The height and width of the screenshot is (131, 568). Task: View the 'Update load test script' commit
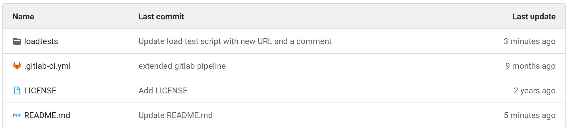pyautogui.click(x=235, y=41)
